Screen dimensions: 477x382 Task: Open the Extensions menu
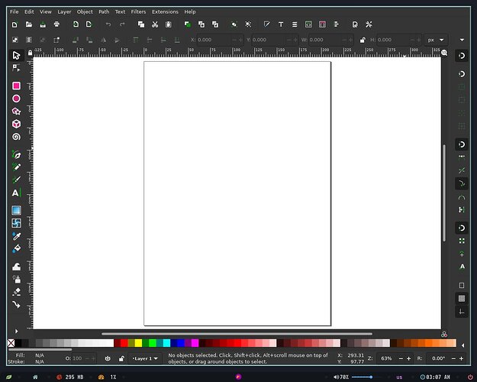[165, 11]
